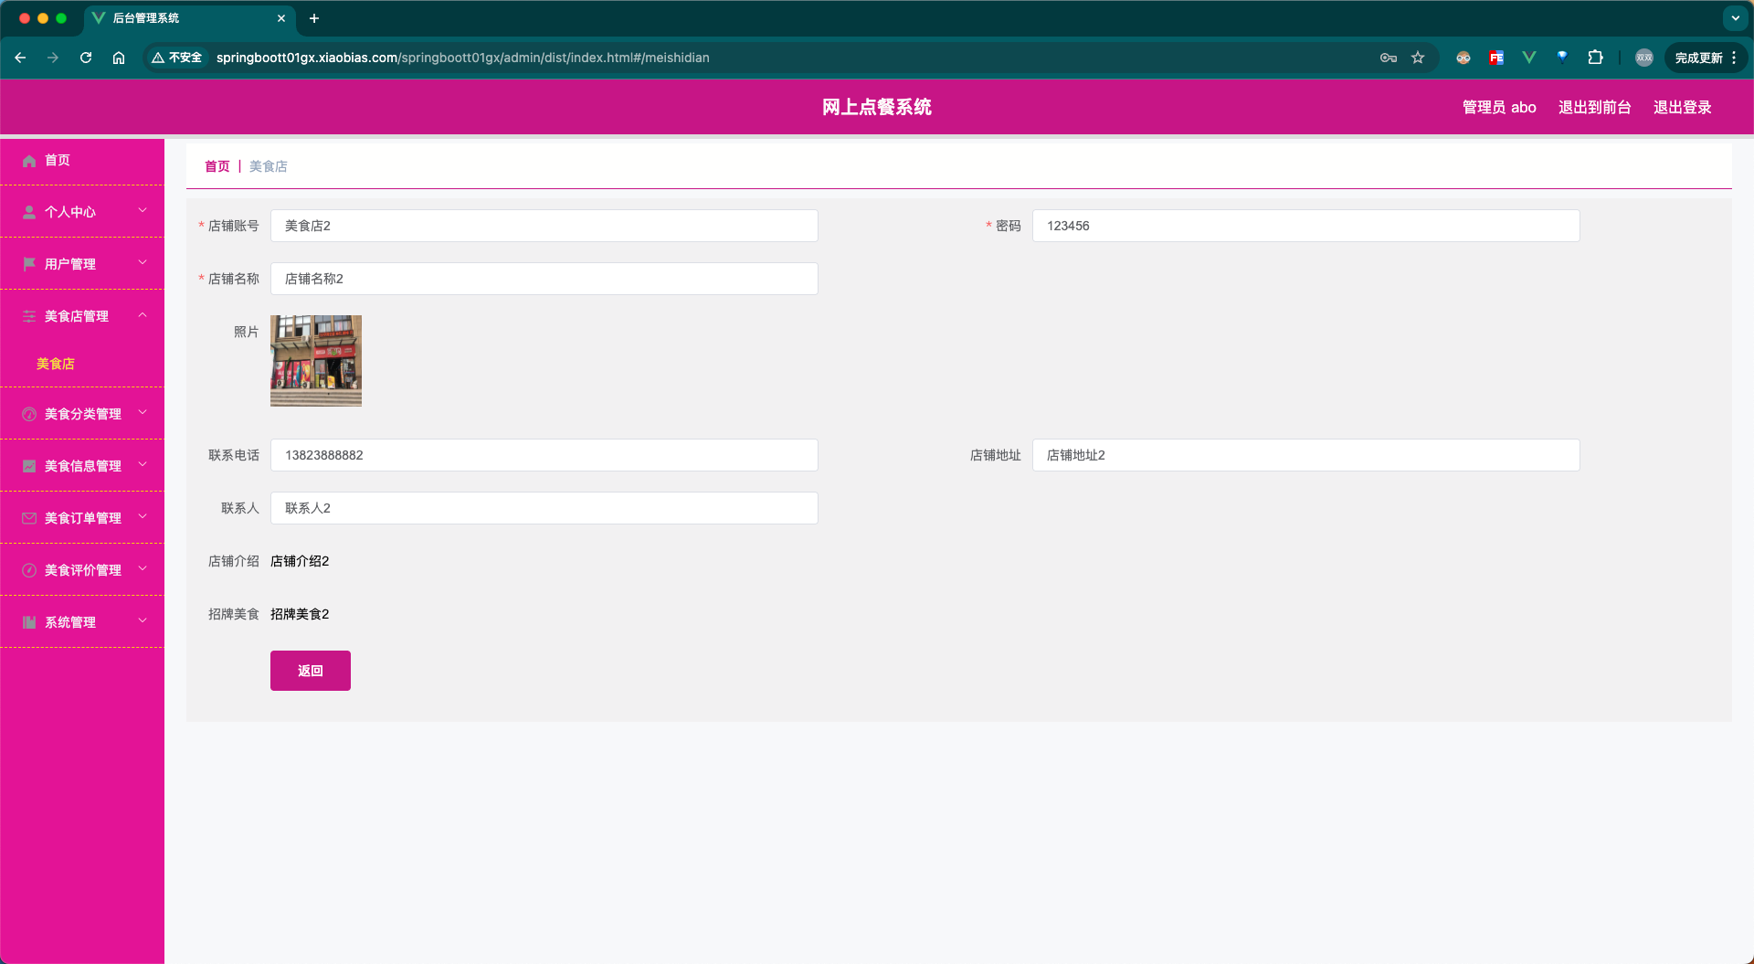Expand the 美食评价管理 chevron
The height and width of the screenshot is (964, 1754).
(143, 569)
